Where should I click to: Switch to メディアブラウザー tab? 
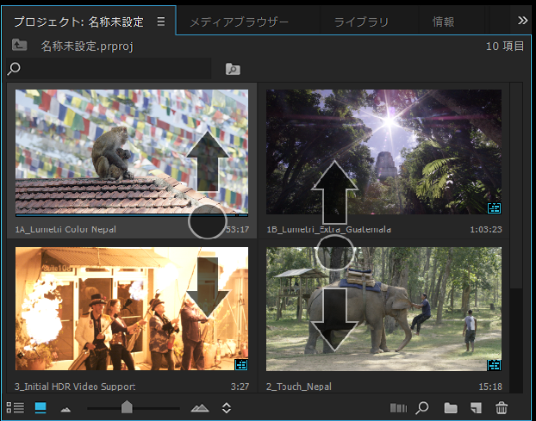[239, 22]
